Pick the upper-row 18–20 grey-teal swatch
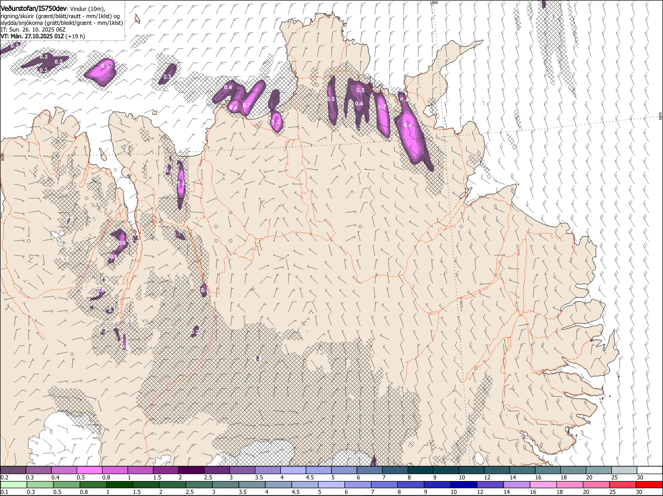 pos(573,470)
